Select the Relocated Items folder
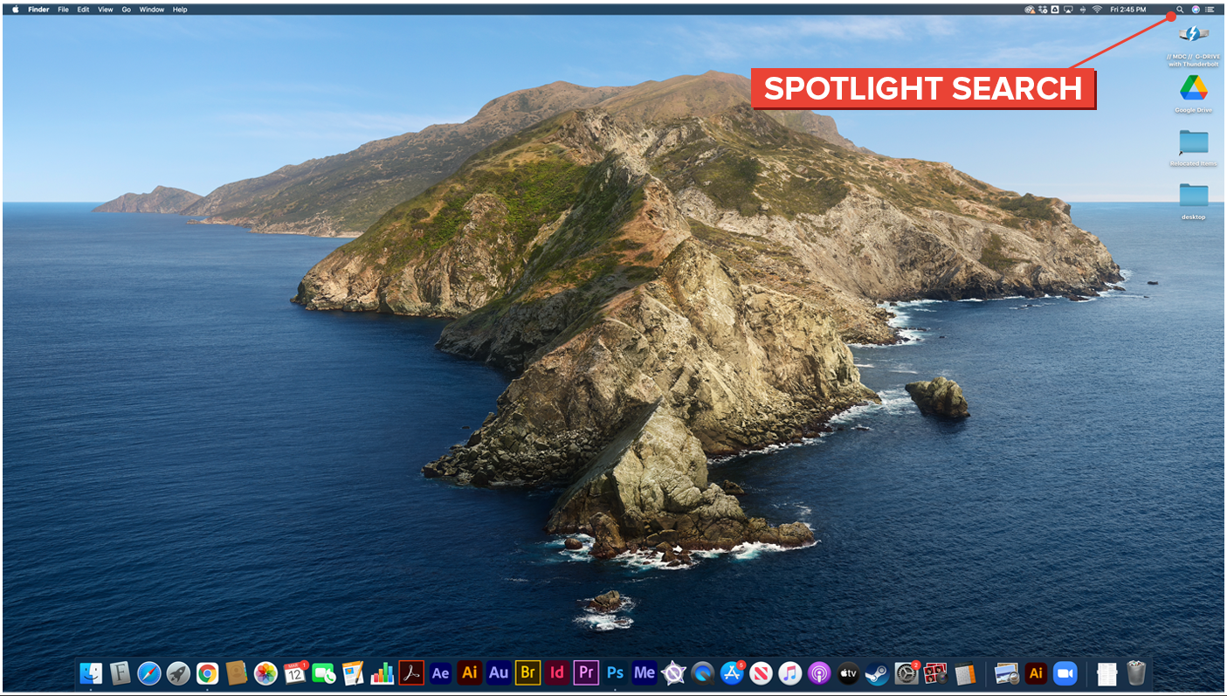 tap(1193, 143)
